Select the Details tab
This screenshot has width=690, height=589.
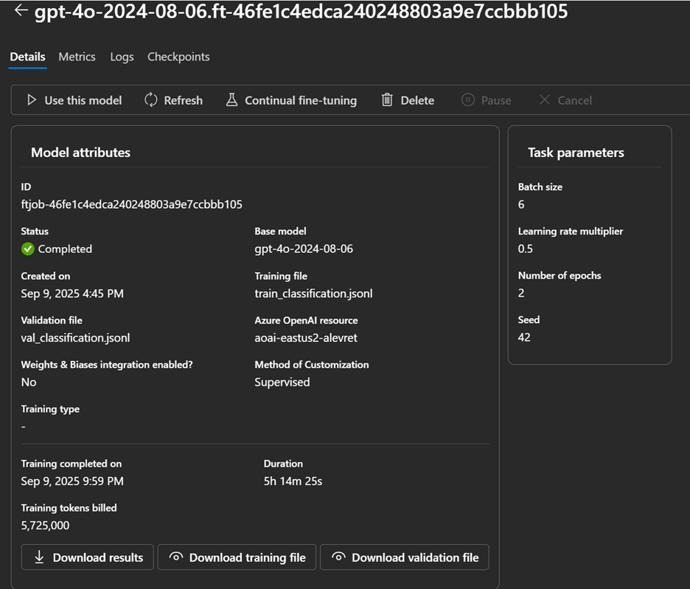[28, 57]
